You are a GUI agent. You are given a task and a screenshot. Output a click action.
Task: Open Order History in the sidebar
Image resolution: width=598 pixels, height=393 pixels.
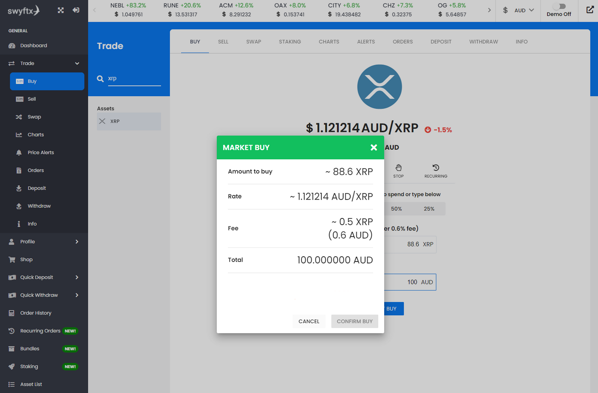[x=44, y=313]
